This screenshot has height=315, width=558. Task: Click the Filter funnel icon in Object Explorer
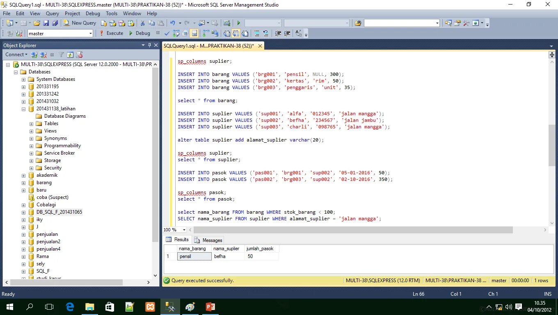pos(61,55)
